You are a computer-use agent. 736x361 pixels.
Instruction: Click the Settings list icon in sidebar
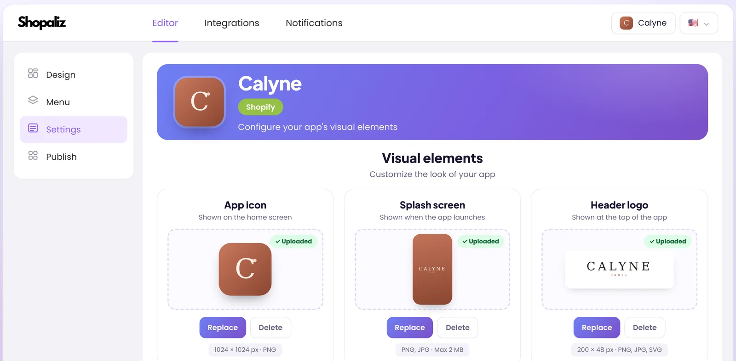pyautogui.click(x=33, y=128)
